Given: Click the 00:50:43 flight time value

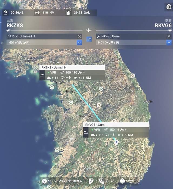Looking at the screenshot, I should click(17, 12).
